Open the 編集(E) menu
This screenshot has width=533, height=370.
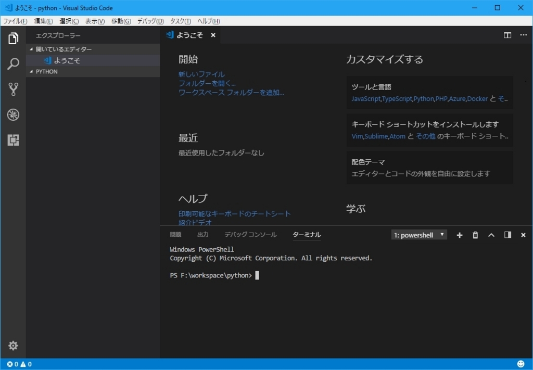click(x=43, y=21)
